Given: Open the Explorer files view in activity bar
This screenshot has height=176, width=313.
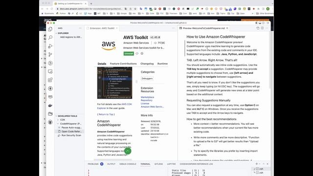Looking at the screenshot, I should click(x=50, y=29).
